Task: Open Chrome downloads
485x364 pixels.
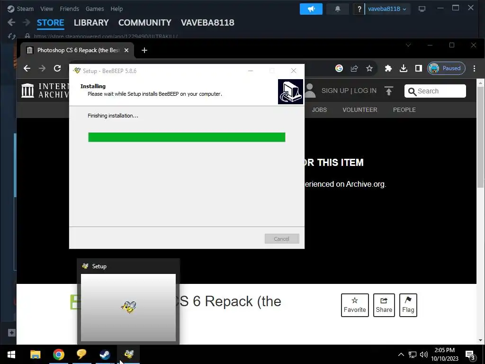Action: [x=404, y=68]
